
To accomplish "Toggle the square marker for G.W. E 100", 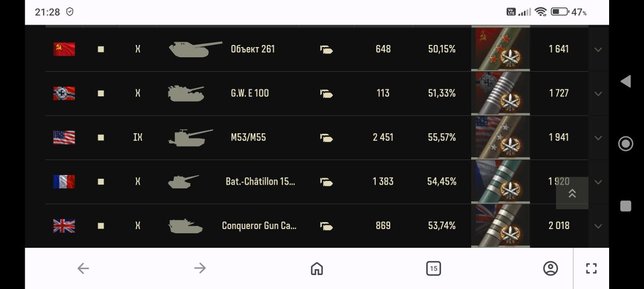I will [x=101, y=93].
